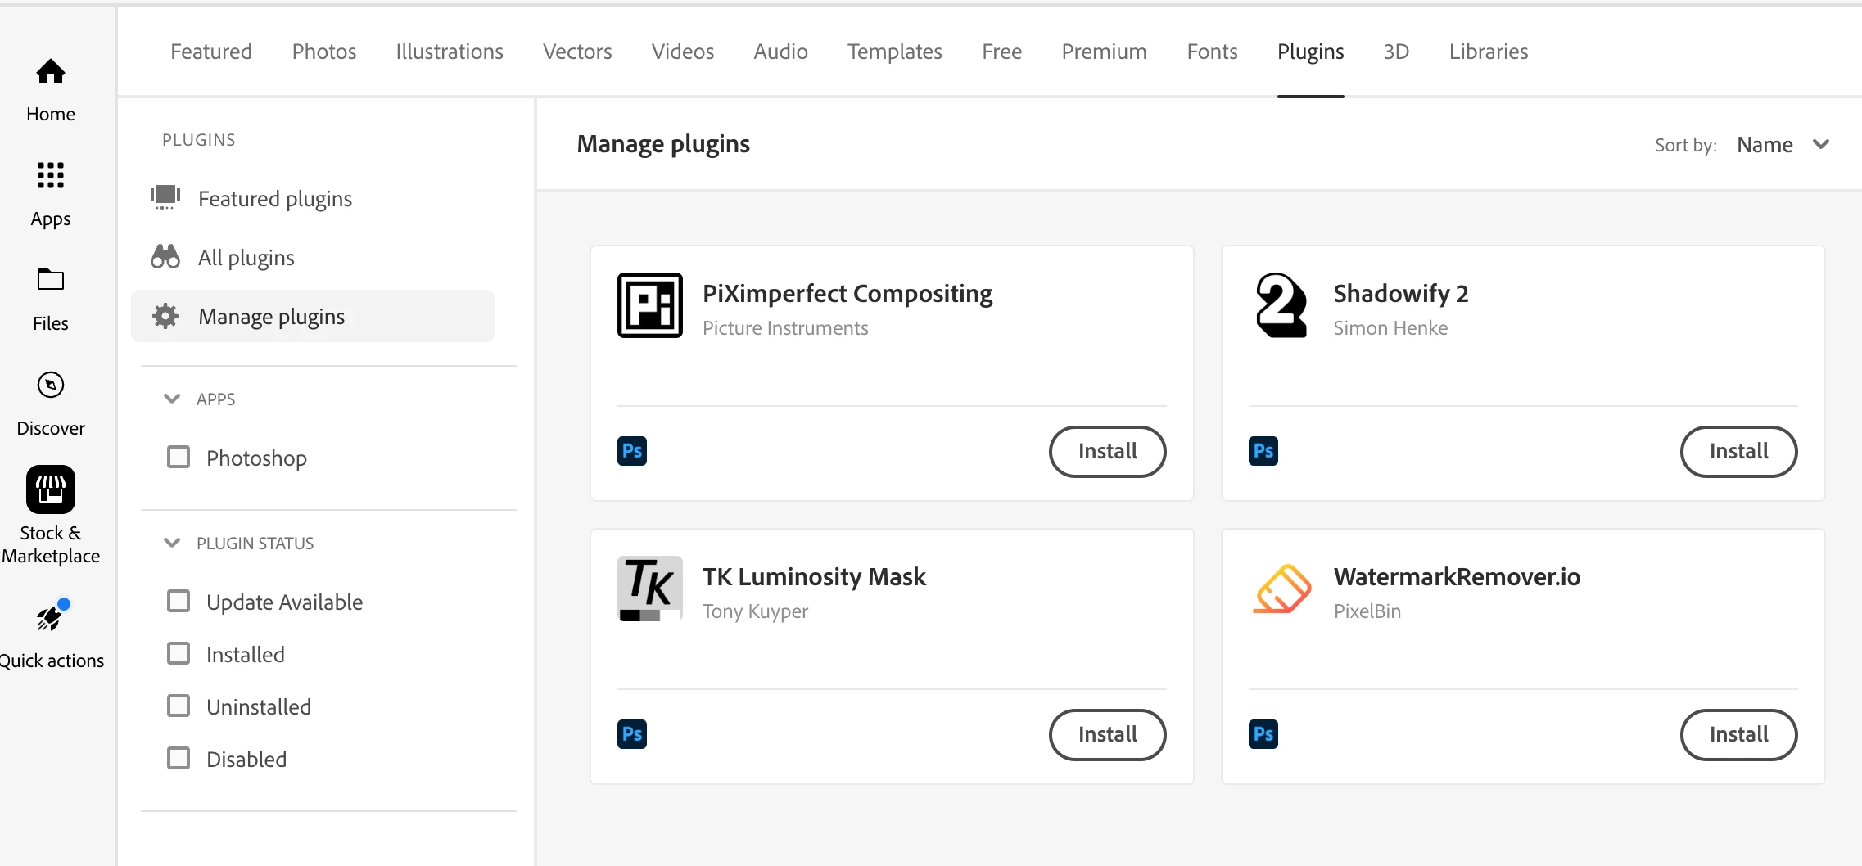Open PiXimperfect Compositing plugin title
The image size is (1862, 866).
click(x=847, y=293)
